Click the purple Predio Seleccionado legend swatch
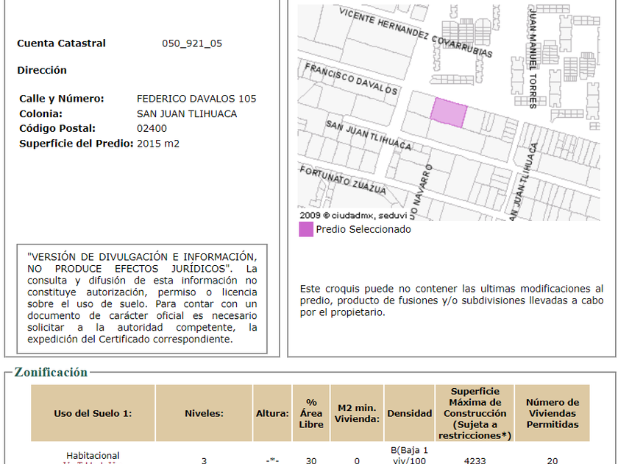The height and width of the screenshot is (464, 618). (306, 229)
